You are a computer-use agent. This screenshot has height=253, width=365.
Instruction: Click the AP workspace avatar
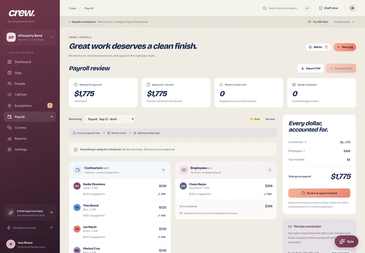[11, 37]
